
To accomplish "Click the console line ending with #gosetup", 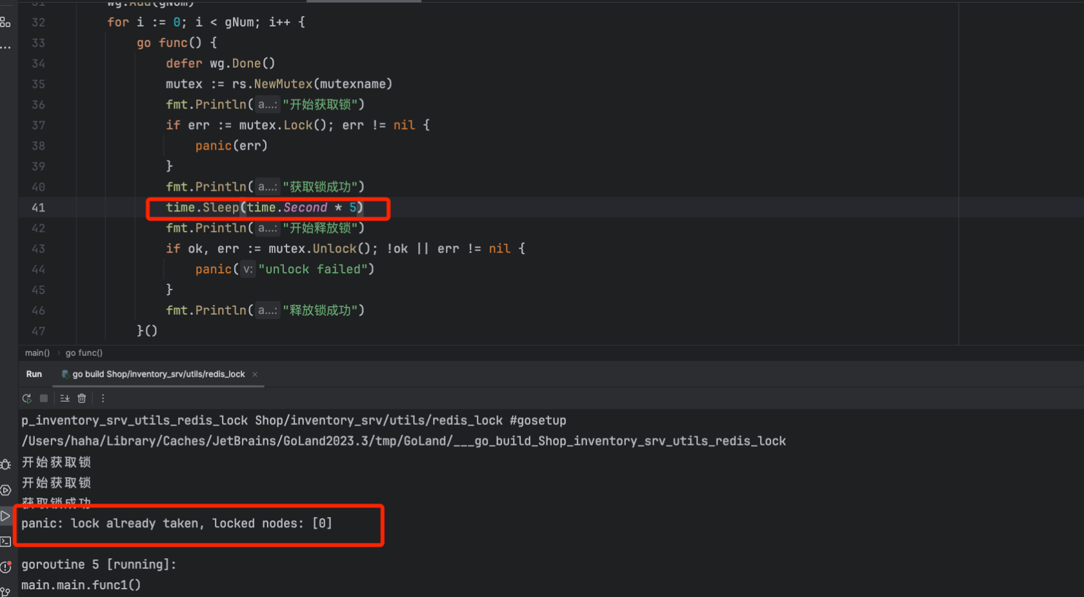I will [294, 420].
